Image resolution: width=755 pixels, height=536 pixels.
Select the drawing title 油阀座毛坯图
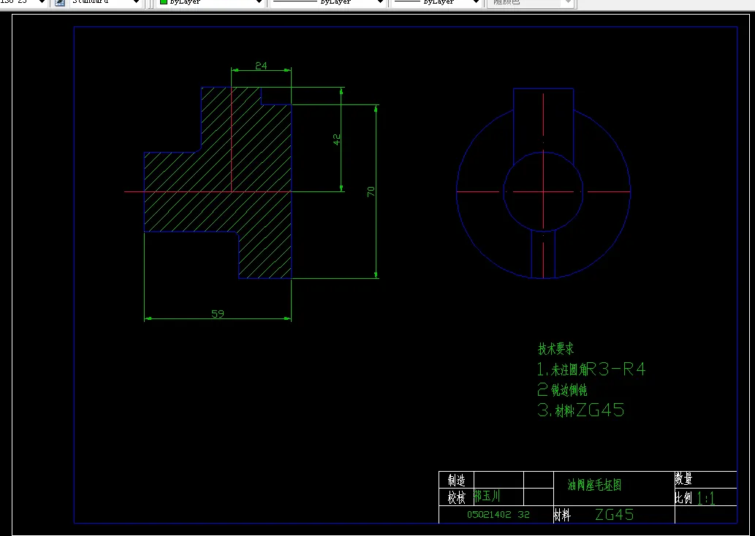point(595,484)
